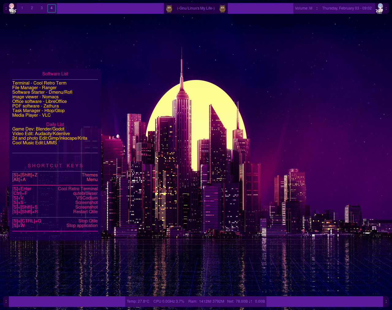Click the owl icon after "(-Gnu/Linux's My Life-)"
This screenshot has width=392, height=310.
(x=222, y=9)
